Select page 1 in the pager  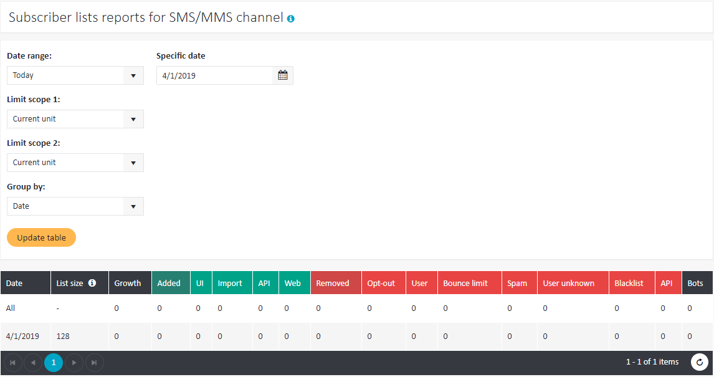pos(54,362)
